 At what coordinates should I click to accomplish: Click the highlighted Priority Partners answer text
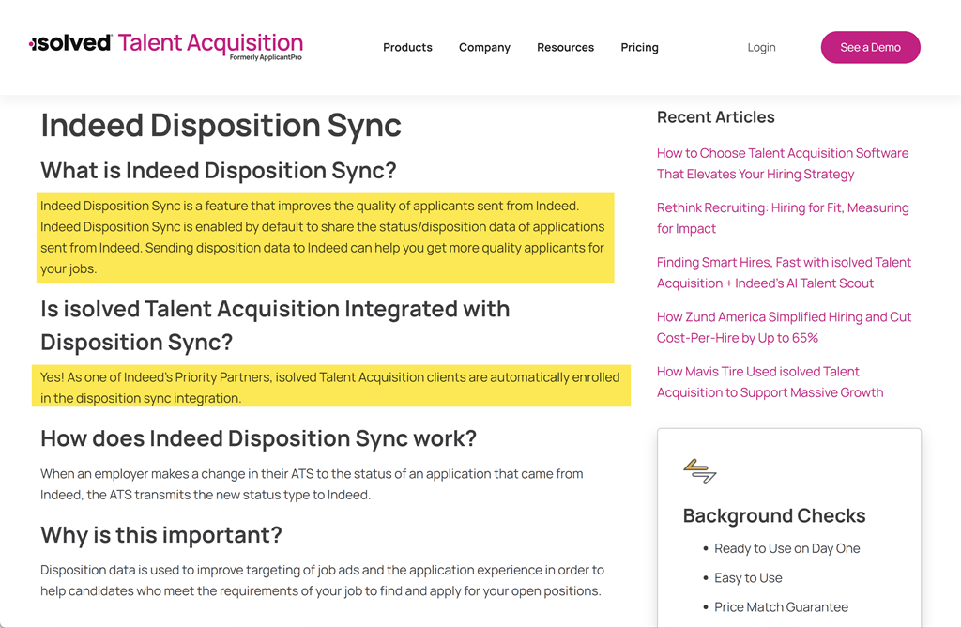pyautogui.click(x=329, y=387)
